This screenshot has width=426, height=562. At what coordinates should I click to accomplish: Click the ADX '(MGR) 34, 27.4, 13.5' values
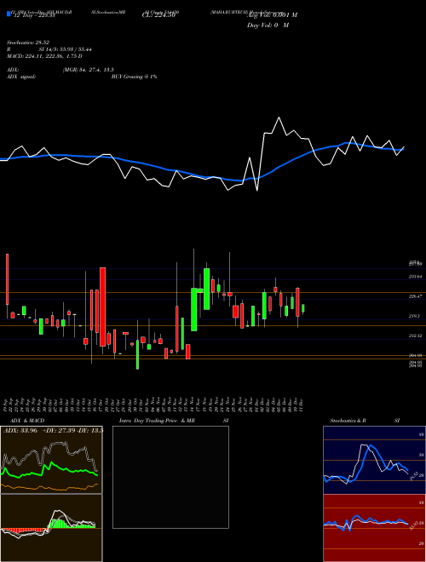[89, 70]
